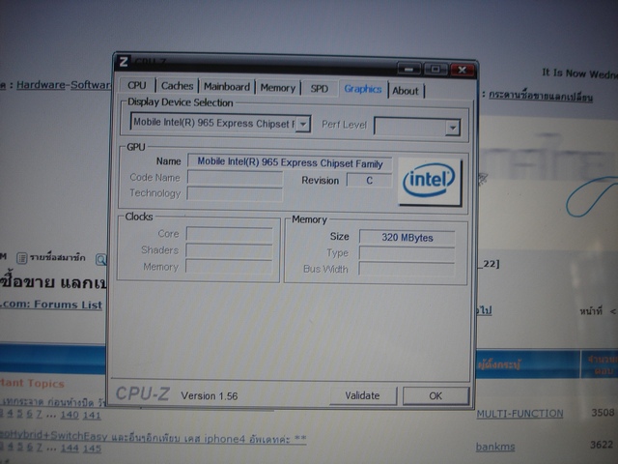Click the CPU-Z title bar icon
This screenshot has width=618, height=464.
[123, 63]
